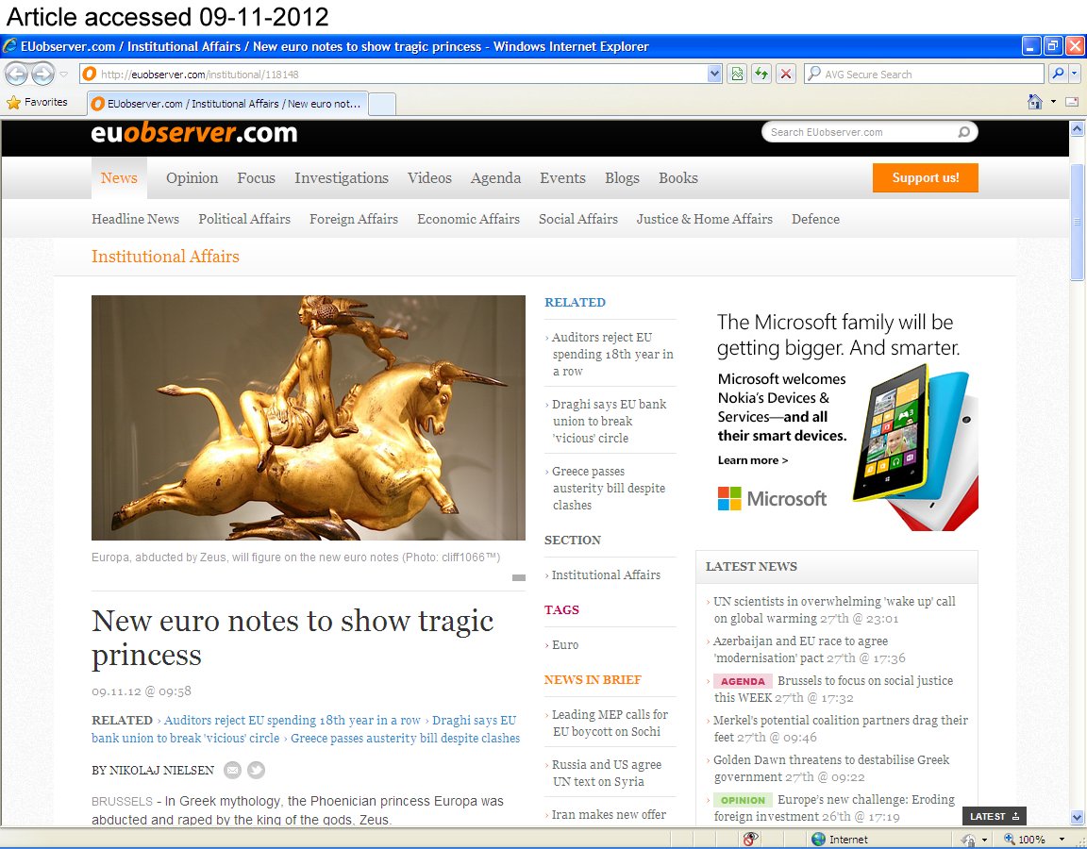Click the email author envelope icon
The image size is (1087, 849).
click(x=232, y=771)
